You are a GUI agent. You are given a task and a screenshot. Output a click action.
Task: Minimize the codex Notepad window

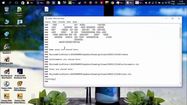(x=166, y=18)
